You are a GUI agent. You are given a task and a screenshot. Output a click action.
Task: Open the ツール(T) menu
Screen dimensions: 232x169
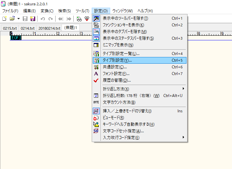[82, 11]
